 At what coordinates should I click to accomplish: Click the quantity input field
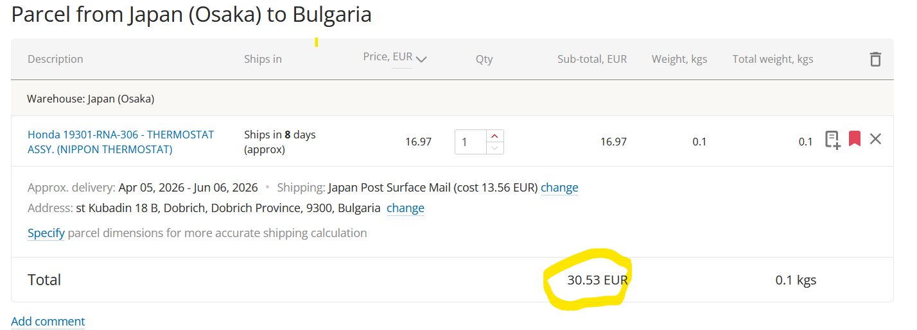pyautogui.click(x=471, y=142)
